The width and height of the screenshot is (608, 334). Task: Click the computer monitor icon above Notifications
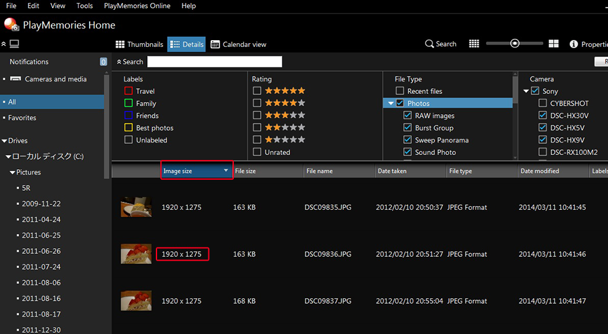(14, 44)
